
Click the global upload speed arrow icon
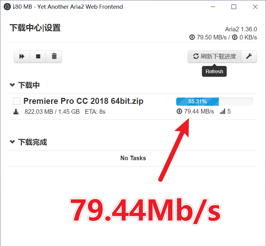tap(235, 37)
